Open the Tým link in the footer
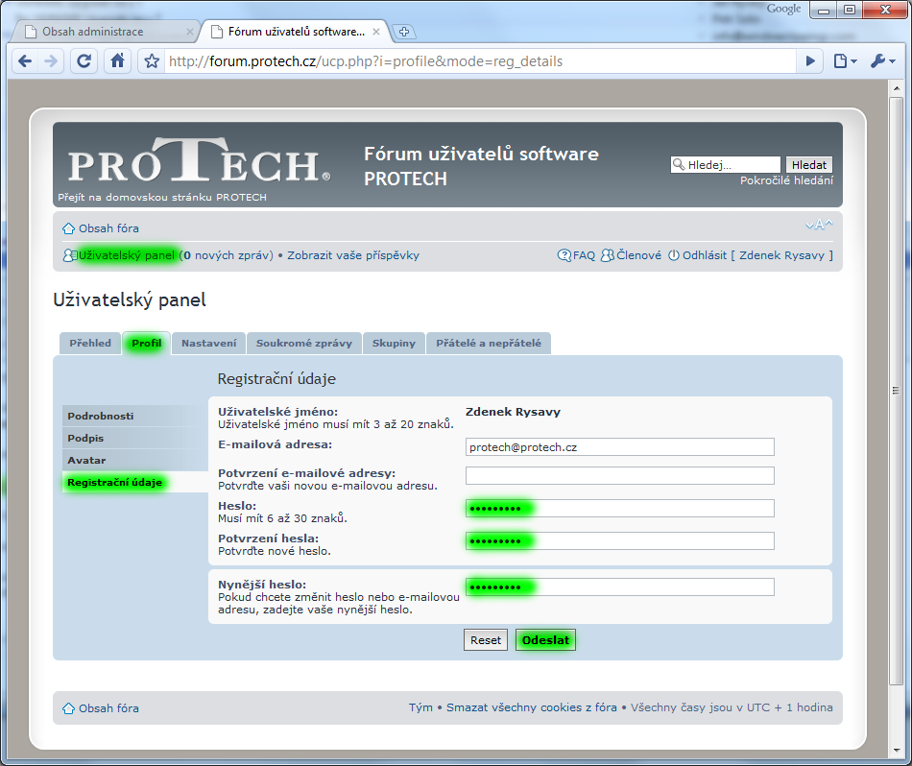The height and width of the screenshot is (766, 912). (420, 707)
